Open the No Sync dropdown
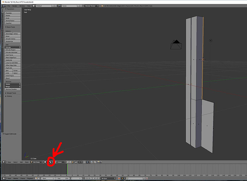 click(108, 178)
